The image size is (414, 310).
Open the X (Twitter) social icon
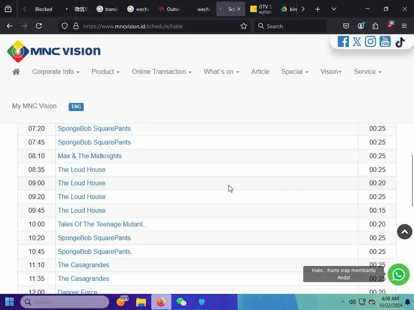[357, 42]
